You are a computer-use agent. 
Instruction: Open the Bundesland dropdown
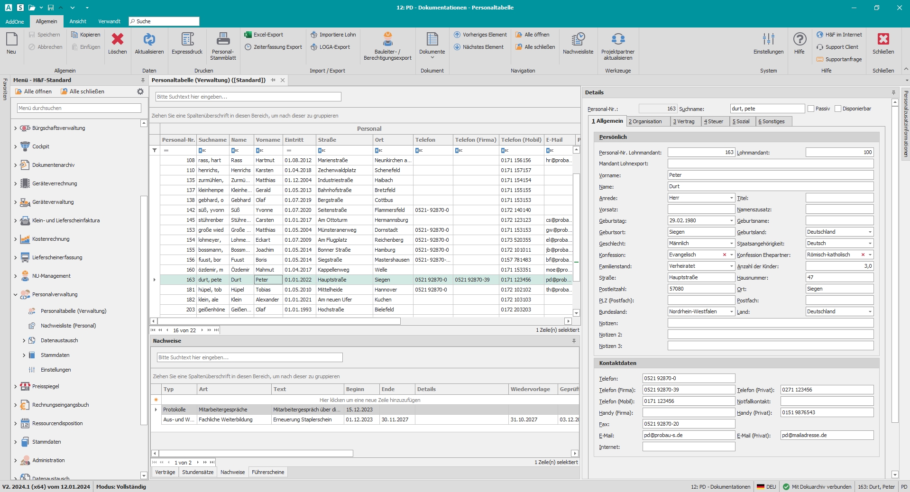(x=731, y=312)
